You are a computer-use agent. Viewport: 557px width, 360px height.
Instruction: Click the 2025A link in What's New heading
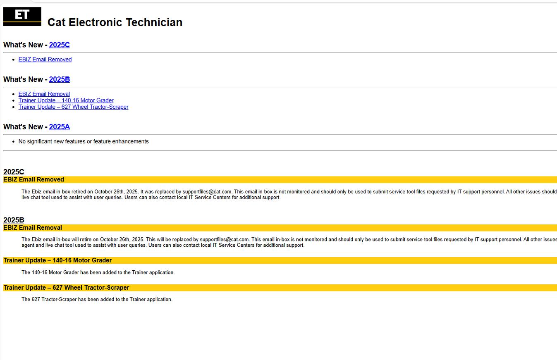[59, 126]
